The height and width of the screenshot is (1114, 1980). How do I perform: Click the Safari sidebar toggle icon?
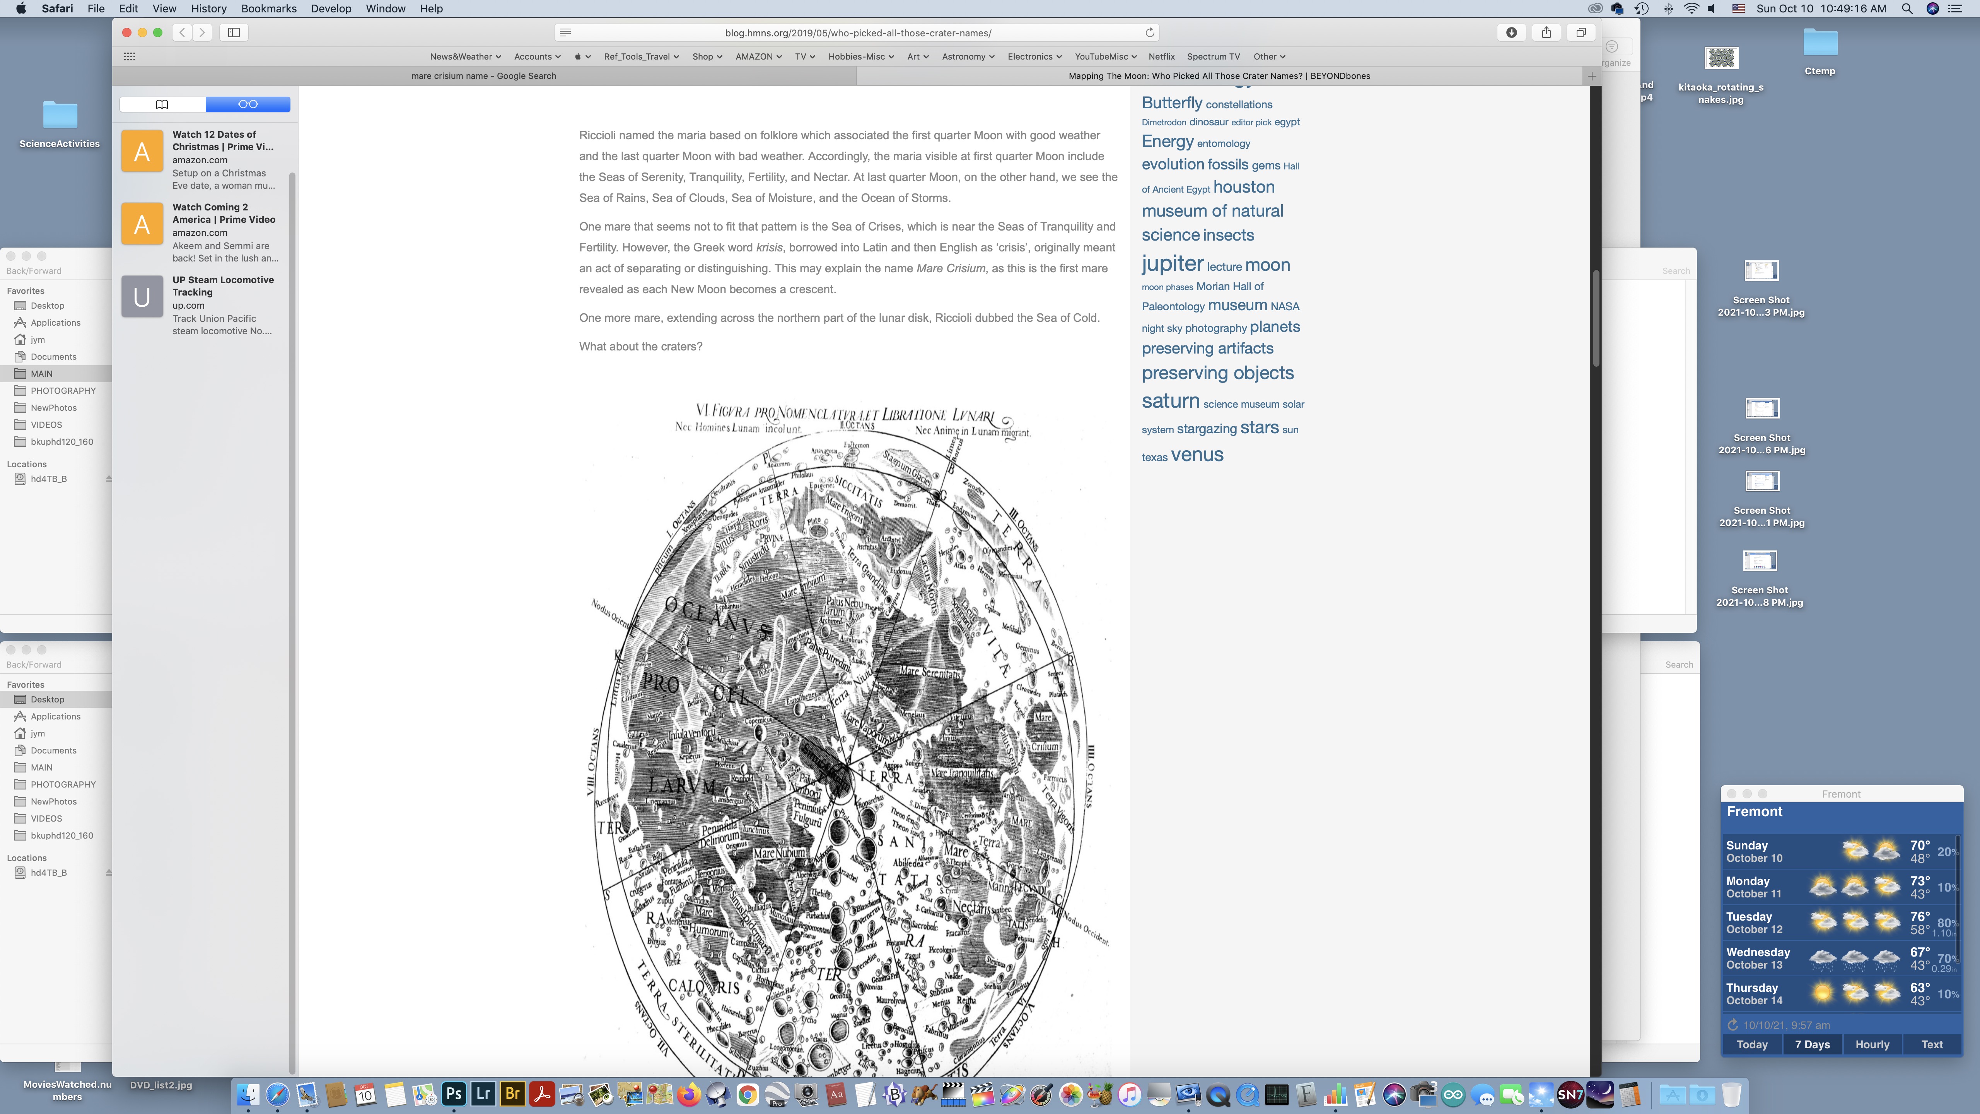click(x=234, y=32)
